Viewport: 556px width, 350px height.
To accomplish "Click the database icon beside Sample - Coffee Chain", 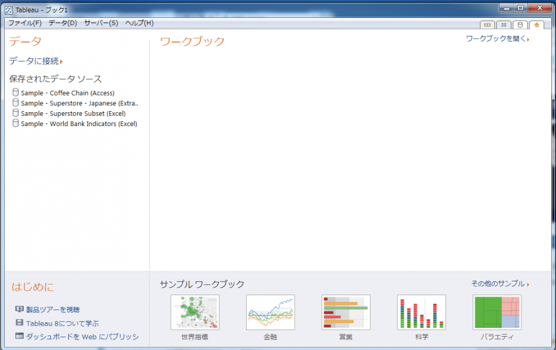I will pyautogui.click(x=16, y=92).
